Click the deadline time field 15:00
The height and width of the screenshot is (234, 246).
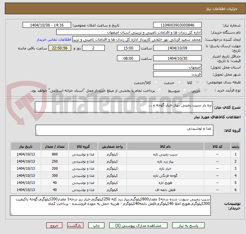[128, 48]
